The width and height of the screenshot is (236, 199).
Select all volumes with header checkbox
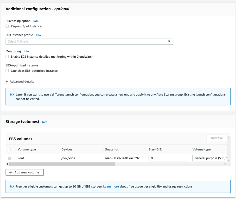(x=9, y=149)
